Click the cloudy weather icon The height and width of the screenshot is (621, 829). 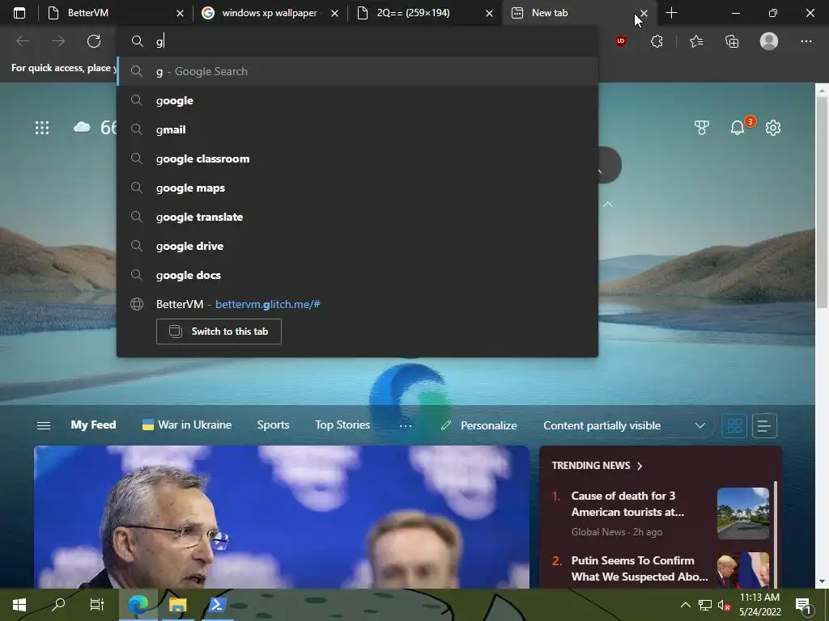82,127
